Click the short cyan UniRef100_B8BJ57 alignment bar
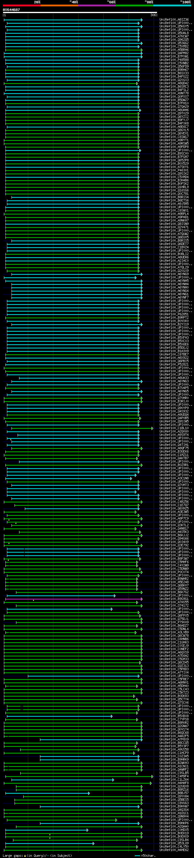Viewport: 194px width, 858px height. tap(46, 793)
